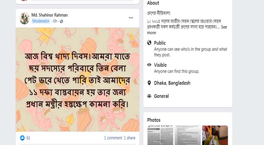Open the three-dot post options menu
This screenshot has height=145, width=264.
[131, 18]
